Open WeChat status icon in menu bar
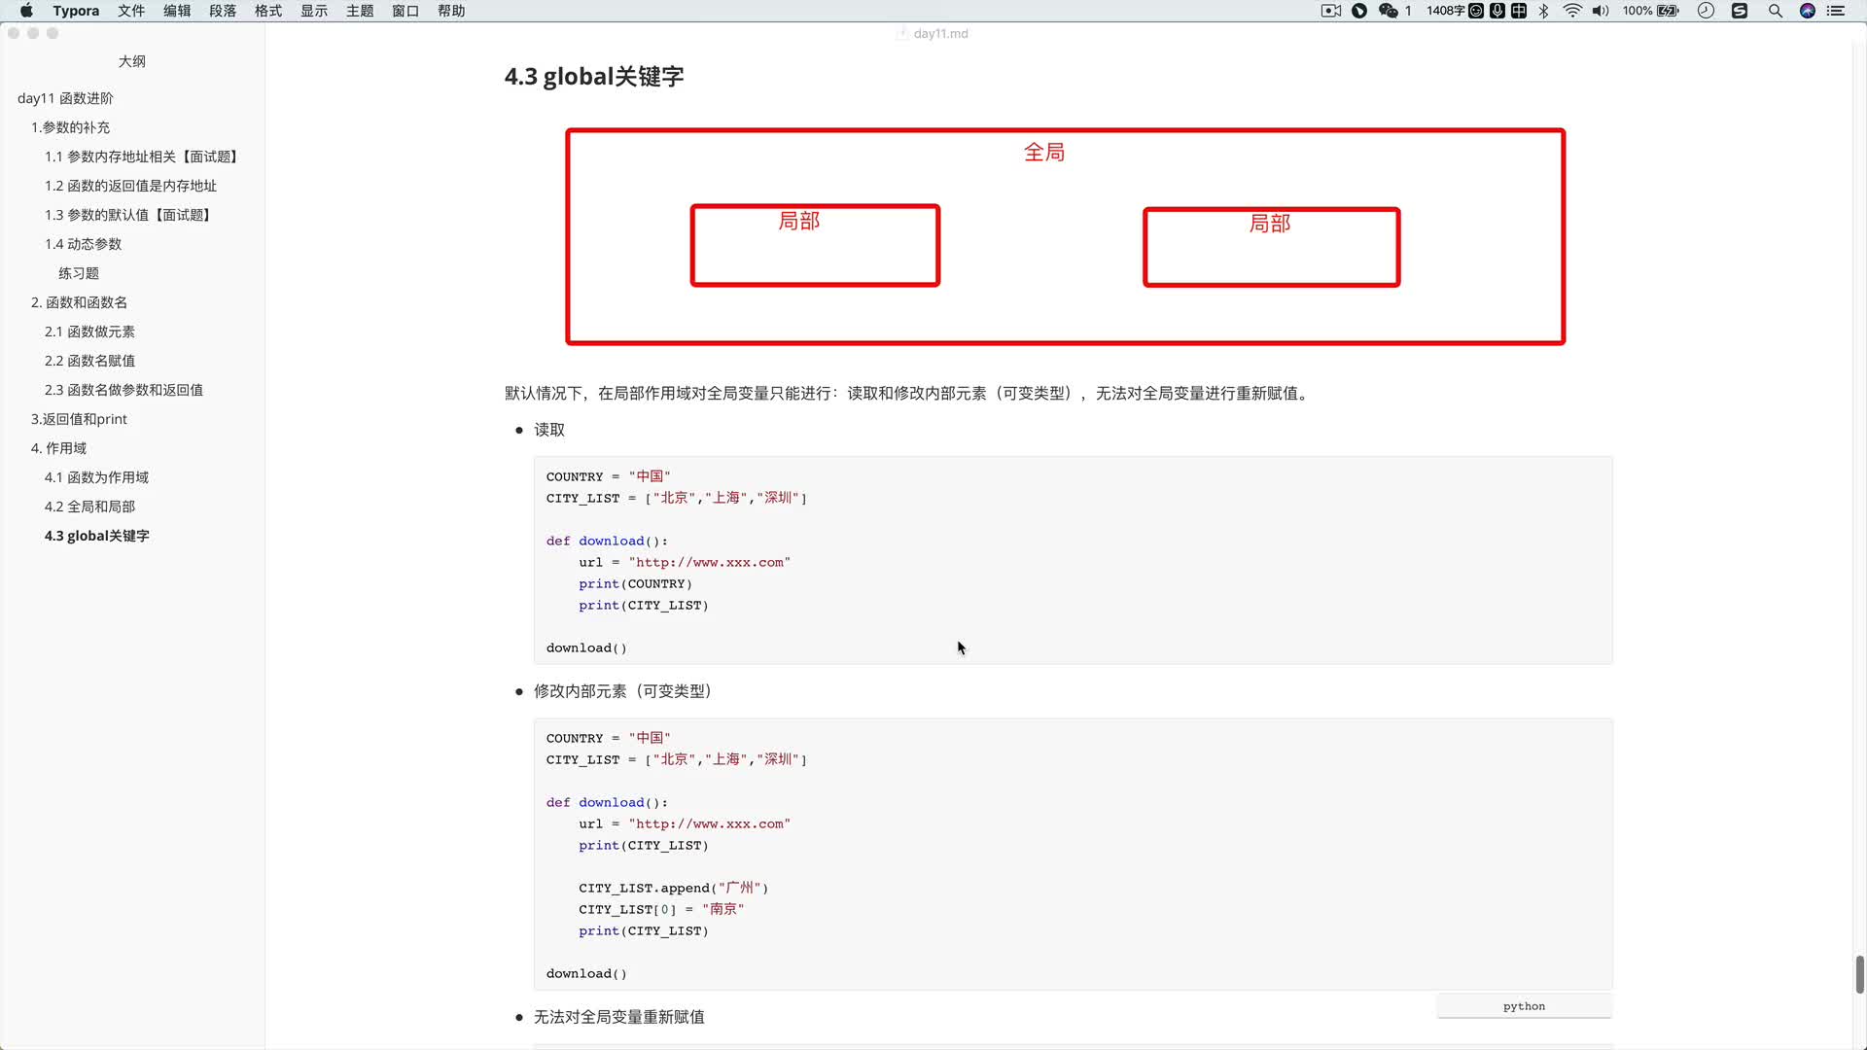 (x=1389, y=11)
